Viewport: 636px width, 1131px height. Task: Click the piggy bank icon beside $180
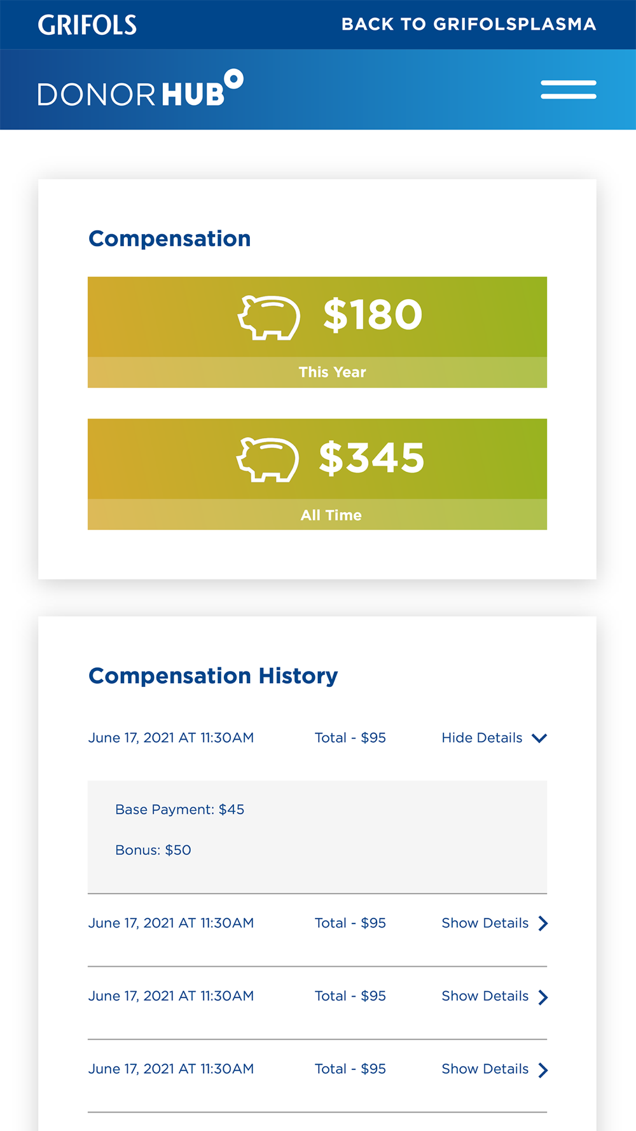[x=269, y=317]
